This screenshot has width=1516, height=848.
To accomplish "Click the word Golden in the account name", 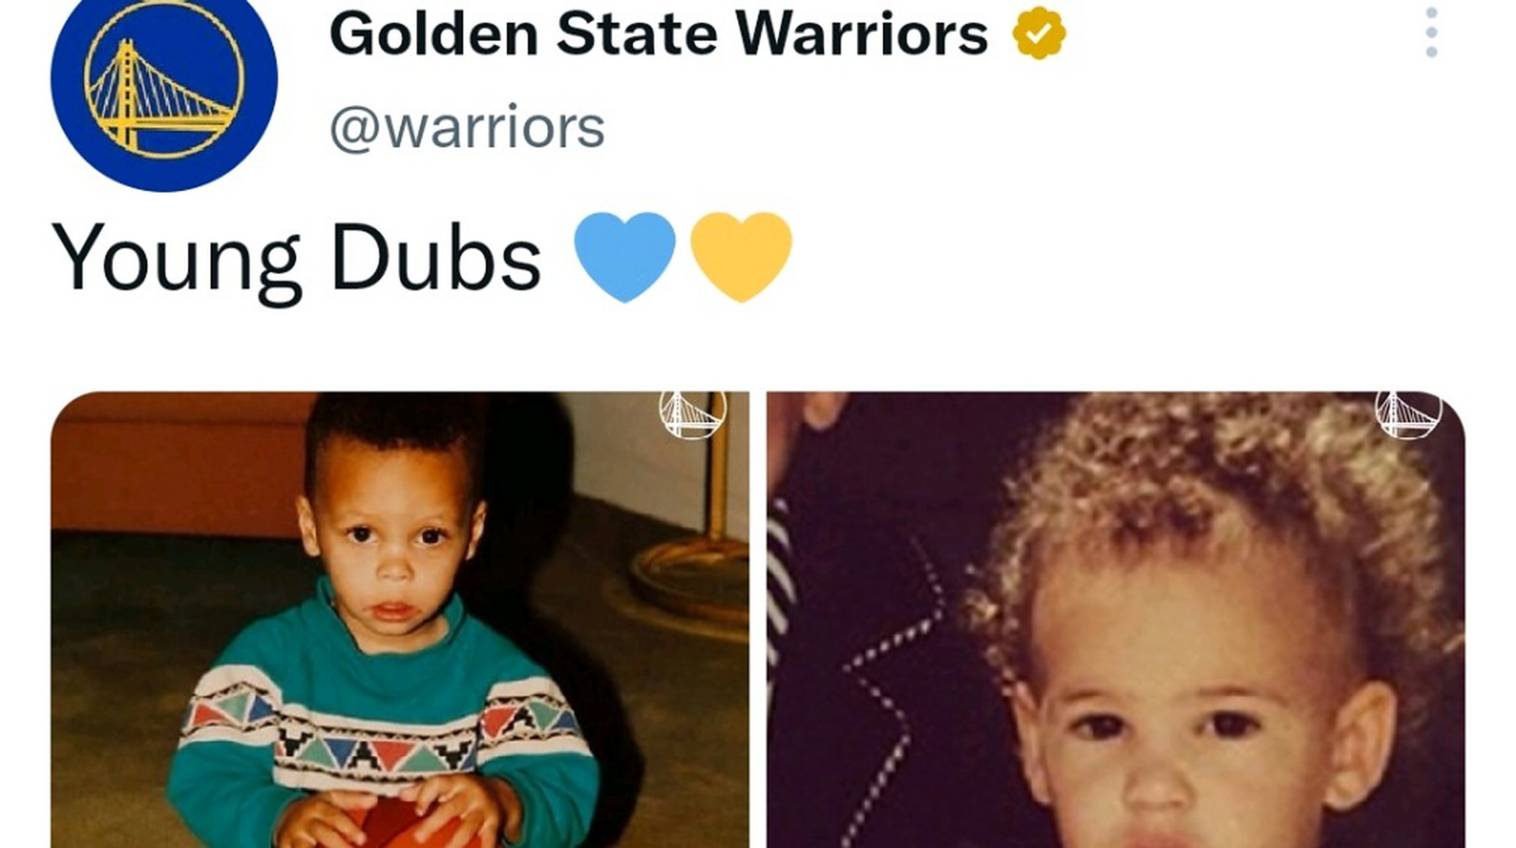I will 433,33.
